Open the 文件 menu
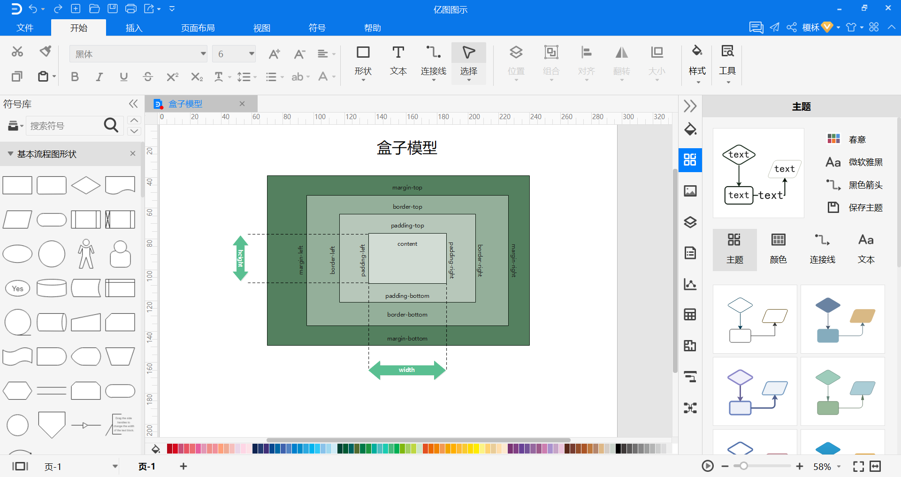Viewport: 901px width, 477px height. point(25,28)
